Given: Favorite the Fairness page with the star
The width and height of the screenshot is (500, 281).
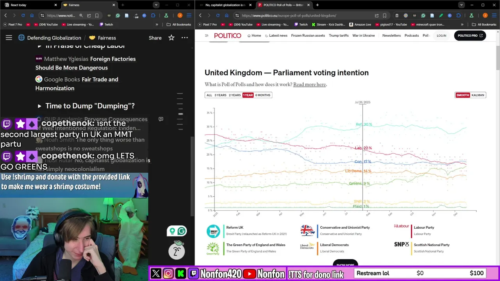Looking at the screenshot, I should pyautogui.click(x=171, y=38).
